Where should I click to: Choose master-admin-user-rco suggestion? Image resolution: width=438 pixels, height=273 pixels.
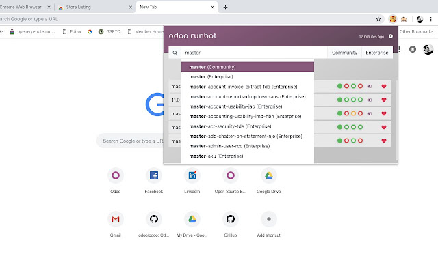coord(248,146)
